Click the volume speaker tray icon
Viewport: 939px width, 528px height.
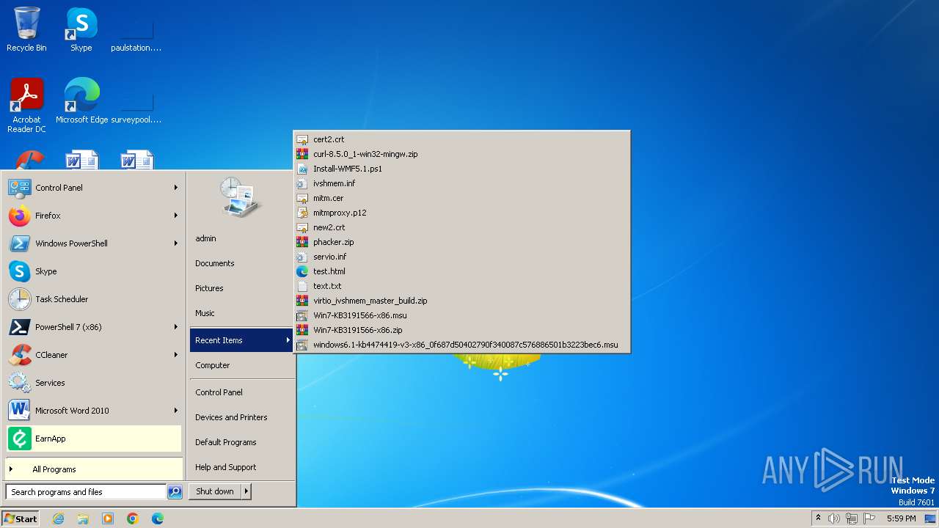tap(834, 518)
